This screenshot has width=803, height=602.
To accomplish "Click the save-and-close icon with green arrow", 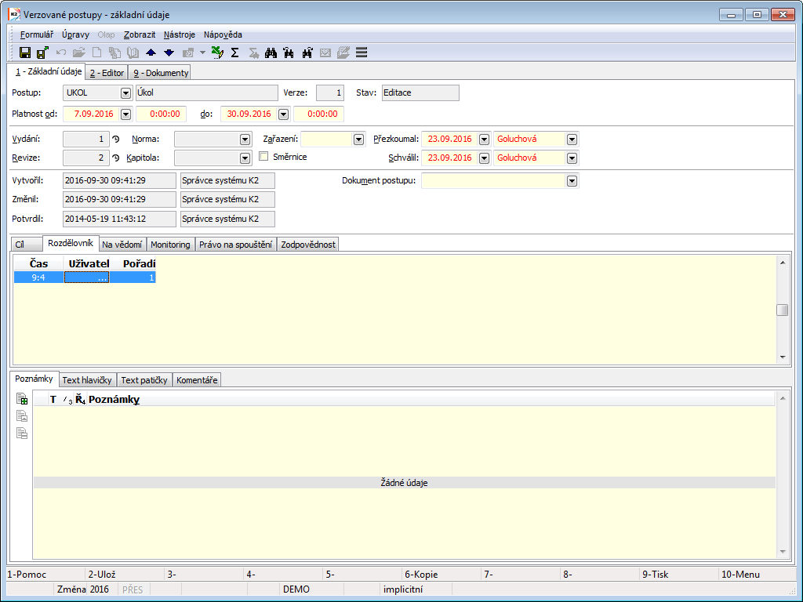I will (x=42, y=53).
